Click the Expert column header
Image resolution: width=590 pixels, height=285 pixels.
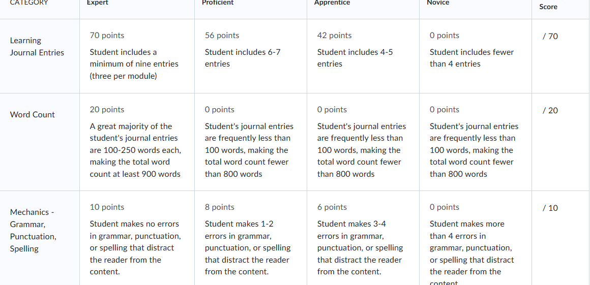(98, 3)
